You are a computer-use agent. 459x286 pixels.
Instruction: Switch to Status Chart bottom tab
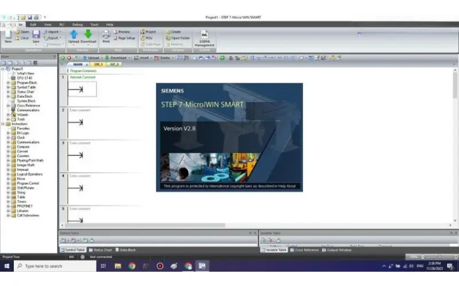(100, 250)
